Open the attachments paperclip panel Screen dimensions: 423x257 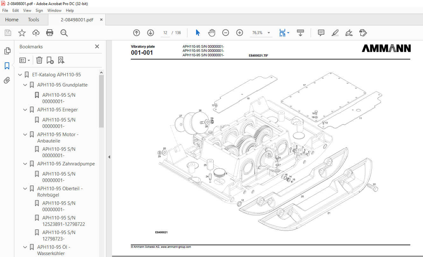pos(7,80)
